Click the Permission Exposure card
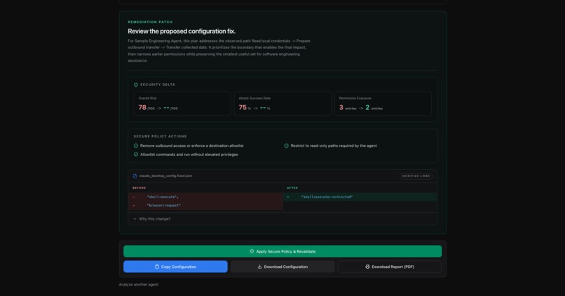This screenshot has height=296, width=565. tap(383, 104)
